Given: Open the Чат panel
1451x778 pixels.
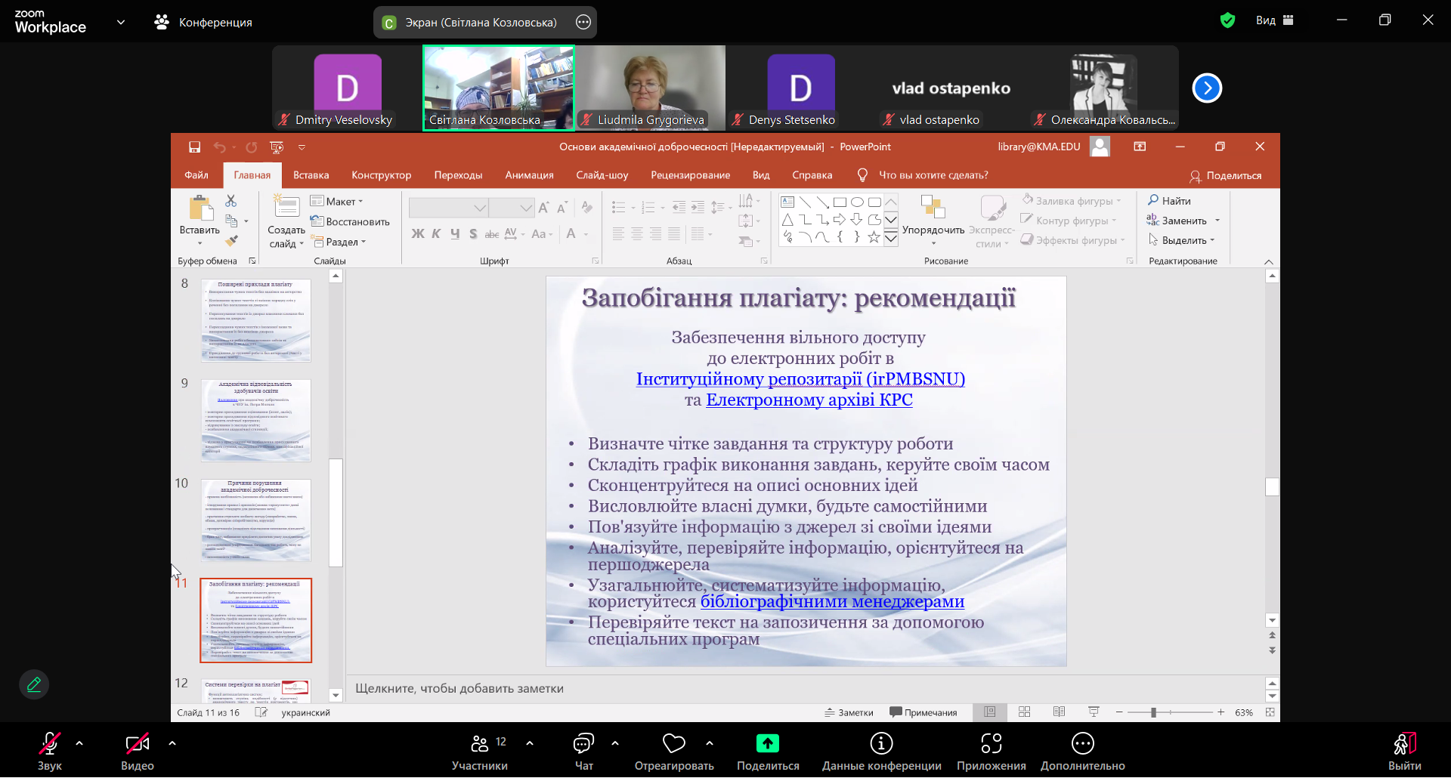Looking at the screenshot, I should 583,752.
